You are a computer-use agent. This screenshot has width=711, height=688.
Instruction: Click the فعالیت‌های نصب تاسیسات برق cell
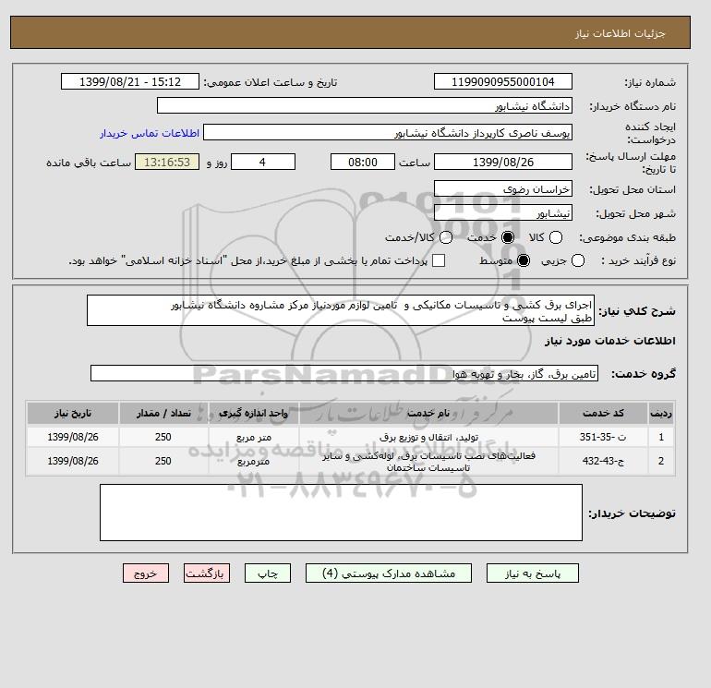[x=428, y=461]
